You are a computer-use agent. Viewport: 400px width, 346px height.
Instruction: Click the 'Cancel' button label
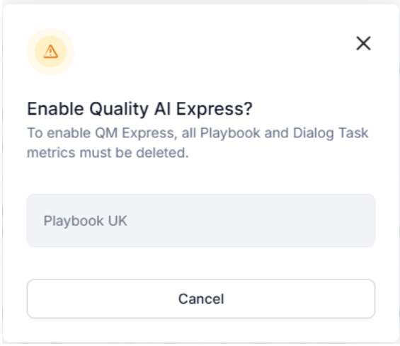(201, 299)
